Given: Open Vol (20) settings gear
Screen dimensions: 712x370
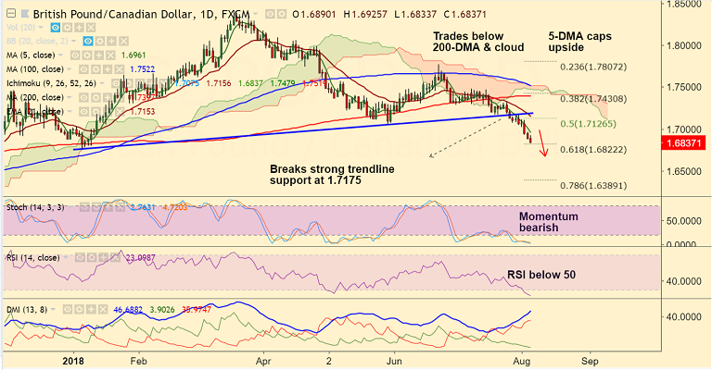Looking at the screenshot, I should pos(67,28).
